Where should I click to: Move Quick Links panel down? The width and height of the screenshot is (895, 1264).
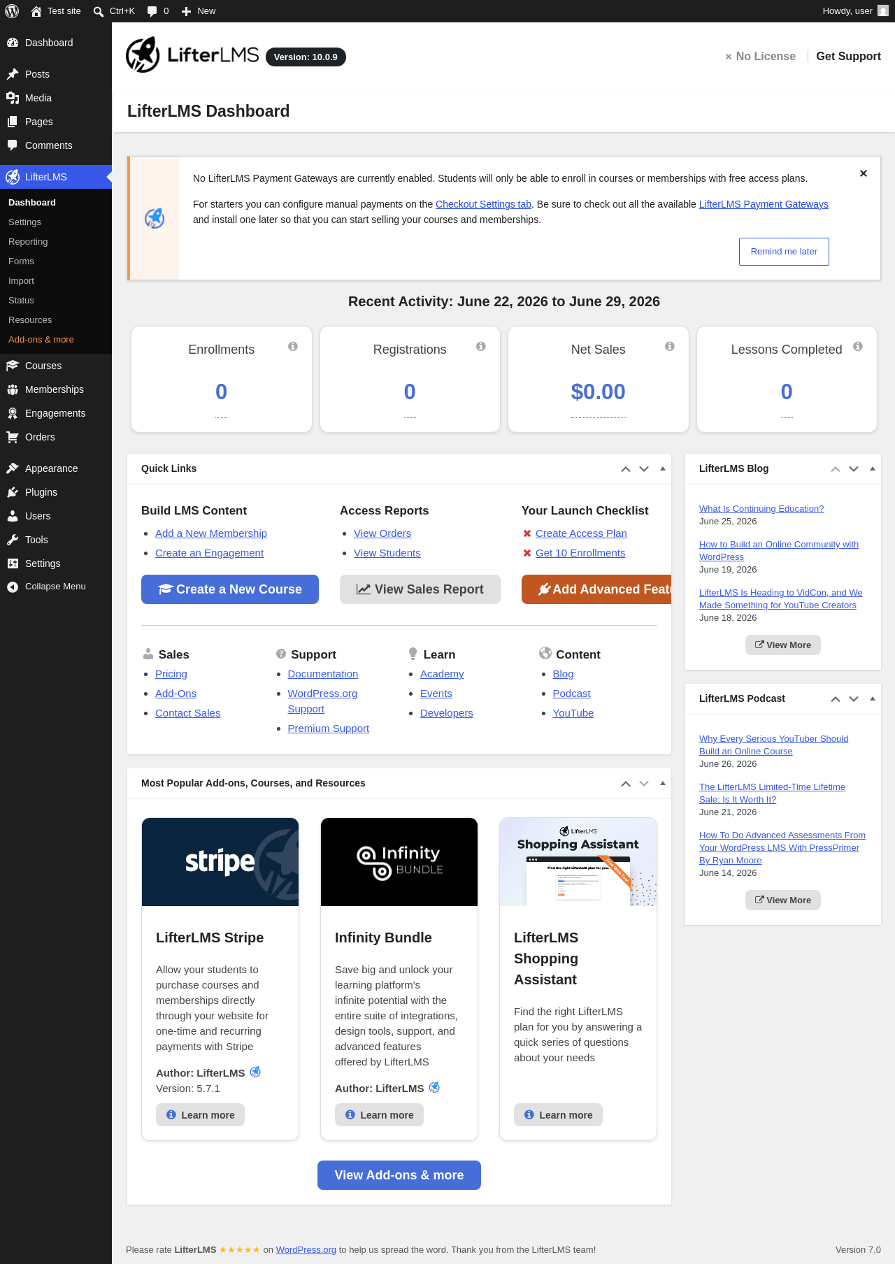pos(644,469)
